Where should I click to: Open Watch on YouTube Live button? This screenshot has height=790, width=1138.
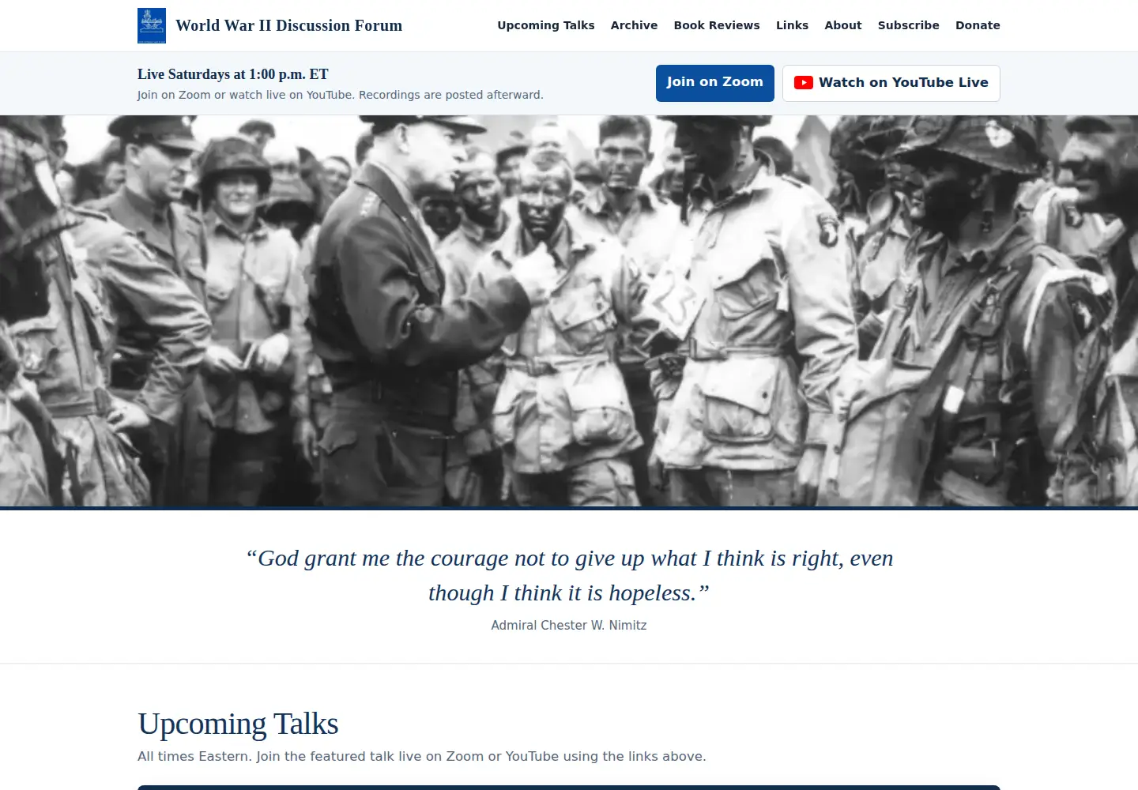(891, 83)
